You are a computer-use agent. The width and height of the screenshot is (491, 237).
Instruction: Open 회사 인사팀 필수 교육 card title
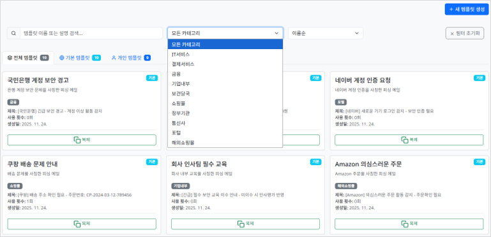[199, 164]
